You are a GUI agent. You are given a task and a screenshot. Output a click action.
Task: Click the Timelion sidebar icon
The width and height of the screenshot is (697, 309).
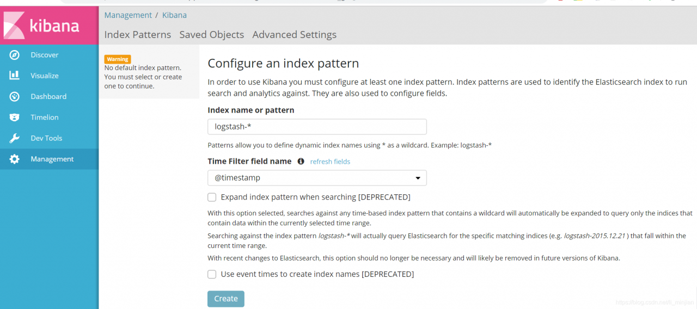click(x=15, y=118)
